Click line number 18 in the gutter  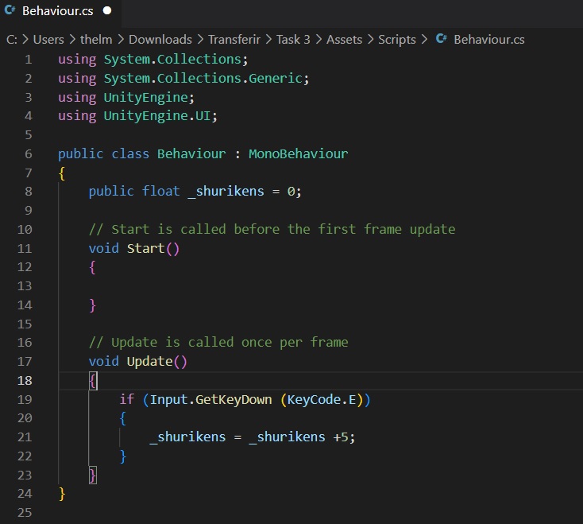click(25, 380)
